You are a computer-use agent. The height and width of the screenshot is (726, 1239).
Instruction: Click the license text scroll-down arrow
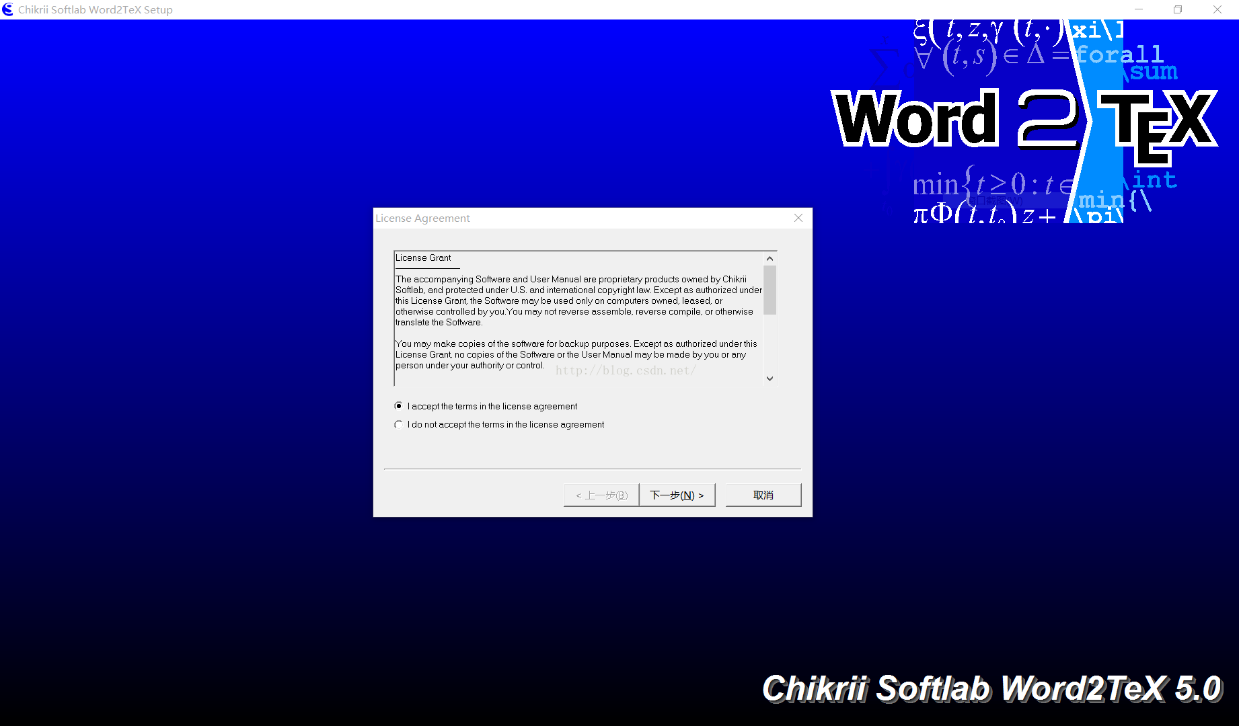(770, 378)
